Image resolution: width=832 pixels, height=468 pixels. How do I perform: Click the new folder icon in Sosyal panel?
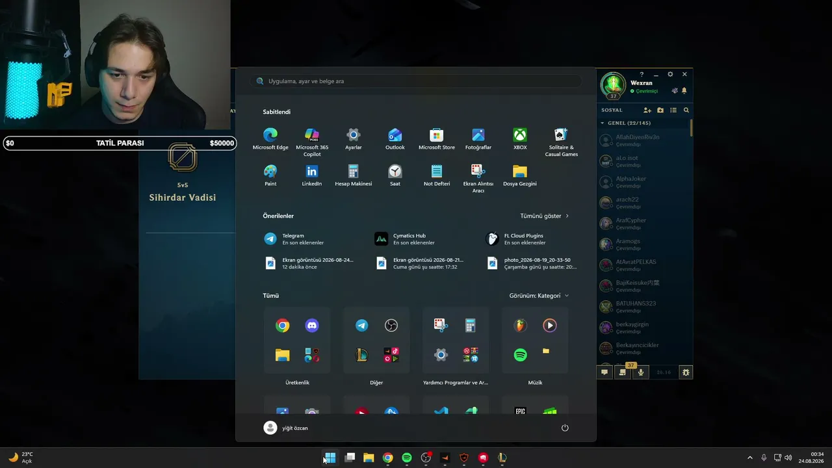pos(660,110)
